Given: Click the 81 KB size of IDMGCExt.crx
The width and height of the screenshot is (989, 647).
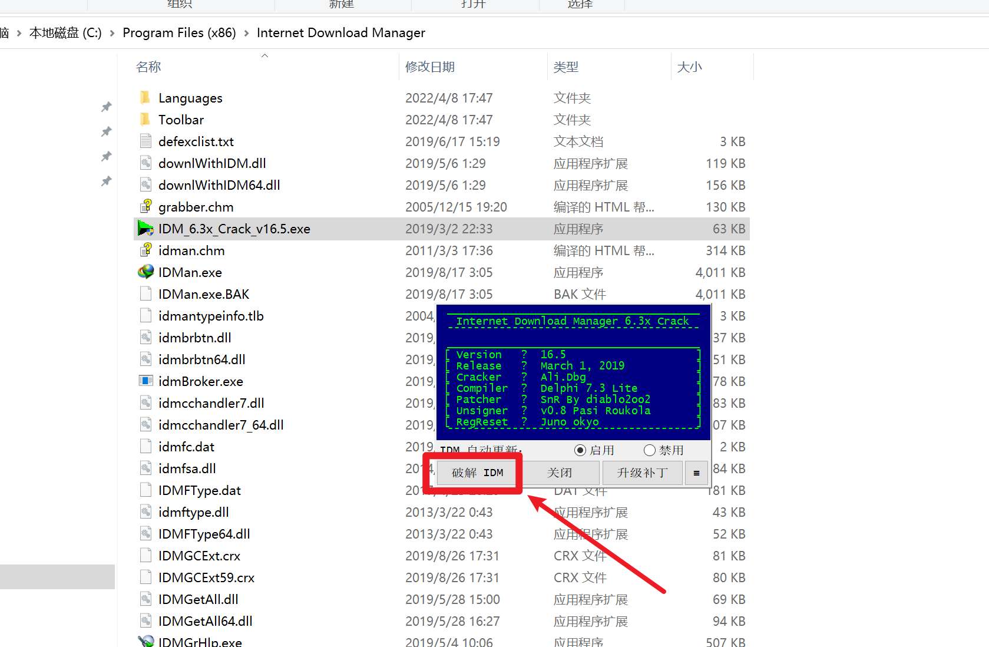Looking at the screenshot, I should pos(729,556).
